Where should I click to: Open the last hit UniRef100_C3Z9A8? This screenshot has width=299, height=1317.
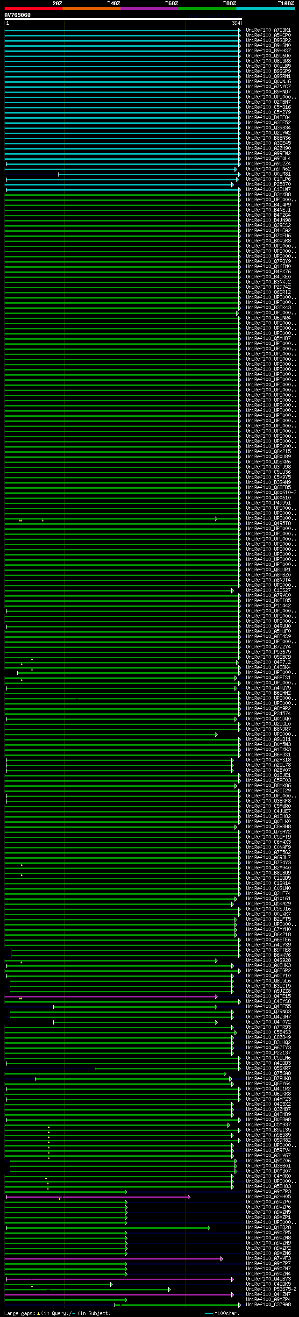pos(268,1305)
